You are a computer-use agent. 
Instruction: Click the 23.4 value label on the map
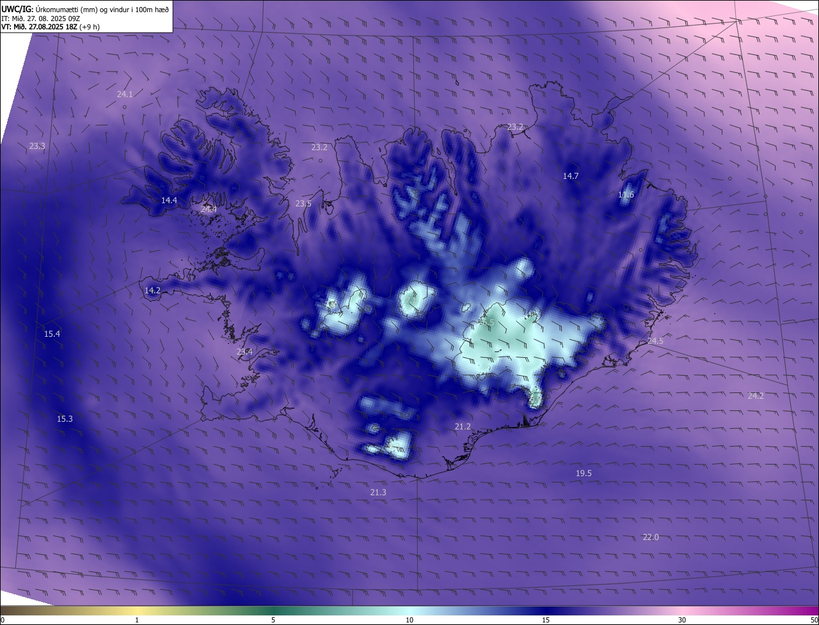[x=244, y=351]
